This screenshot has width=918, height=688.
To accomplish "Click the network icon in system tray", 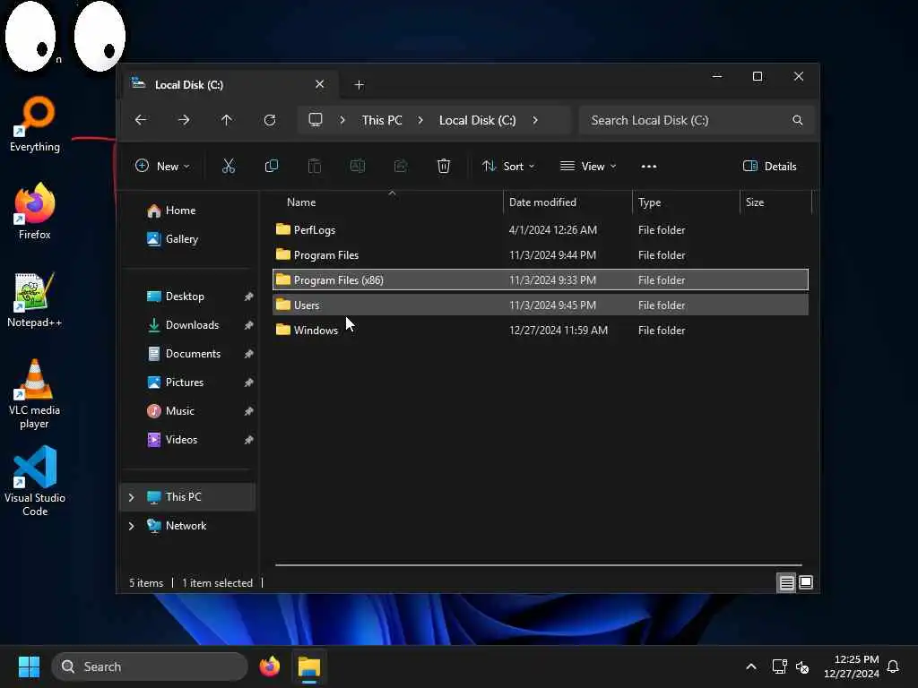I will pos(779,666).
